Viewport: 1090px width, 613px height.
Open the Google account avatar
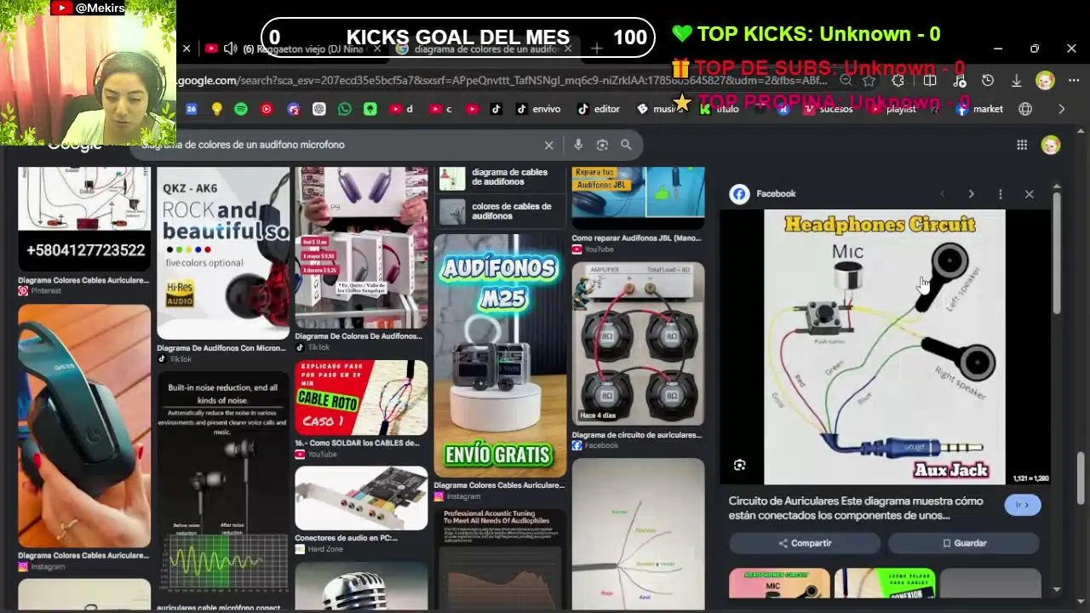pyautogui.click(x=1051, y=145)
